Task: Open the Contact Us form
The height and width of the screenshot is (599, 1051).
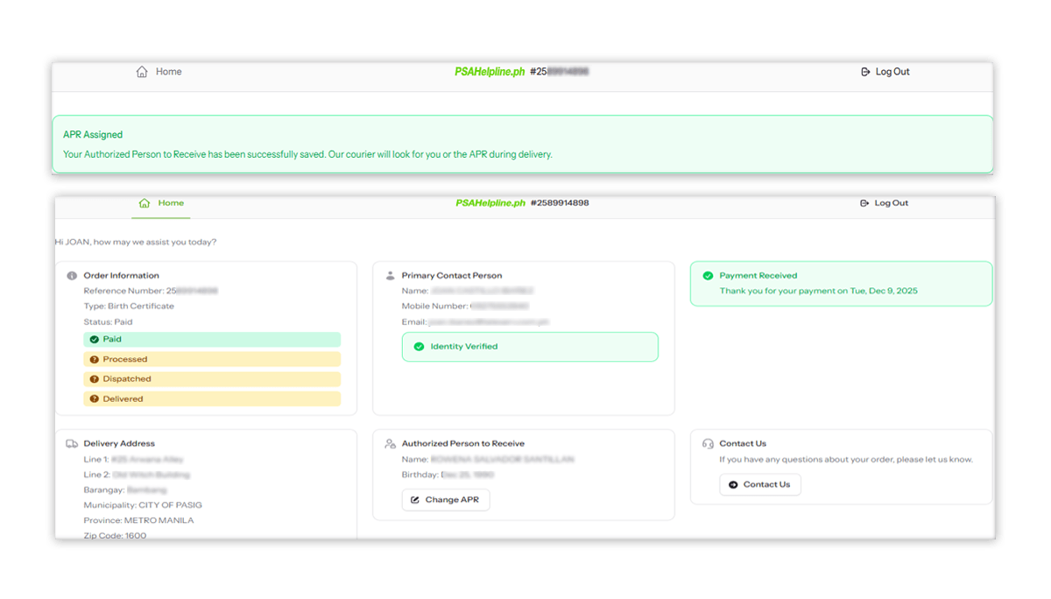Action: (x=760, y=484)
